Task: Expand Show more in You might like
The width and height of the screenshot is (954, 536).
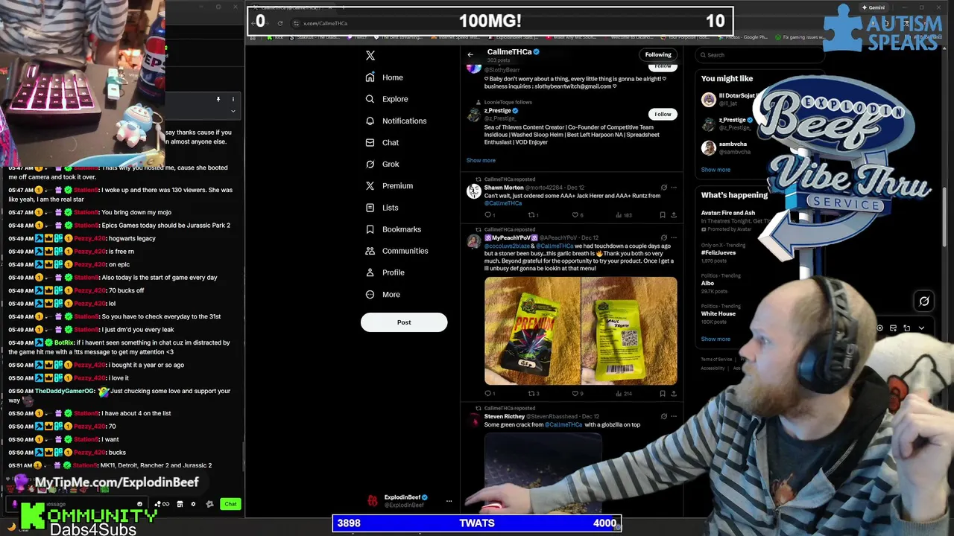Action: click(715, 170)
